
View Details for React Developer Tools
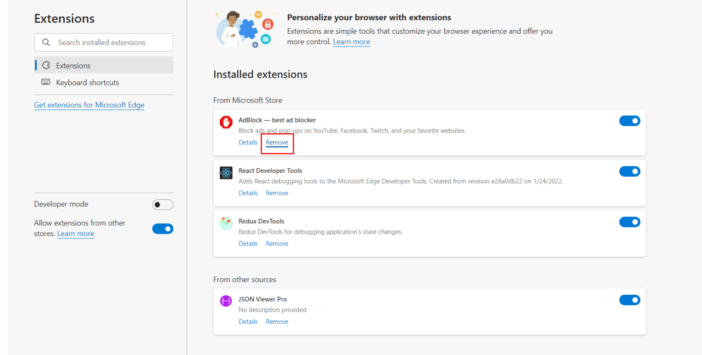(x=248, y=193)
